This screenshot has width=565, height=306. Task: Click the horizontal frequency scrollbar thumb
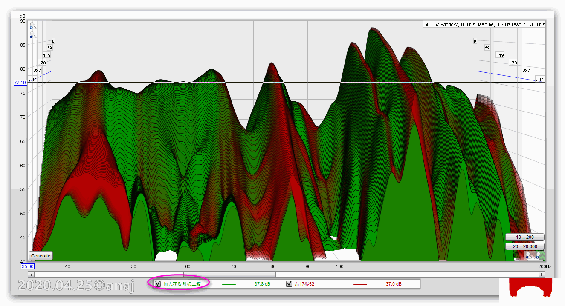(x=229, y=275)
